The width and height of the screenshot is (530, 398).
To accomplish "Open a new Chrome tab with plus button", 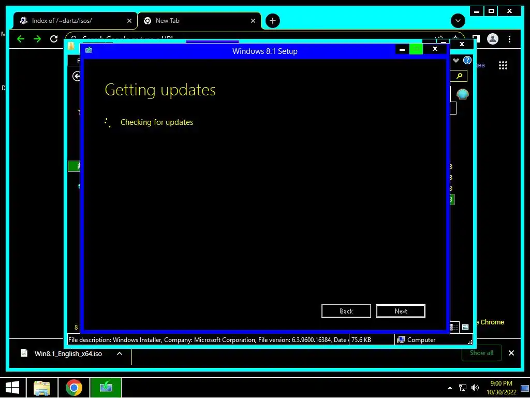I will pyautogui.click(x=273, y=21).
